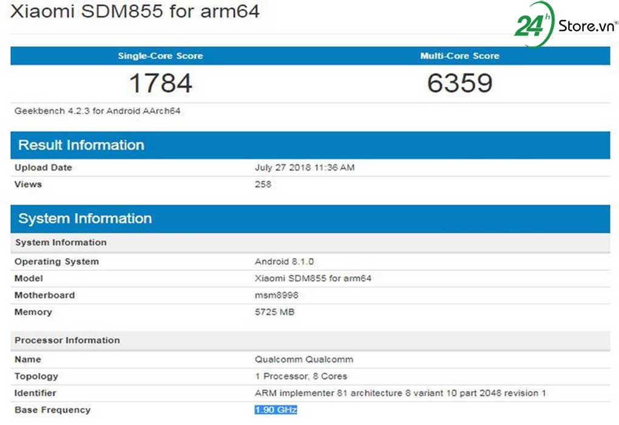Select the Android 8.1.0 value
Viewport: 619px width, 425px height.
point(284,262)
